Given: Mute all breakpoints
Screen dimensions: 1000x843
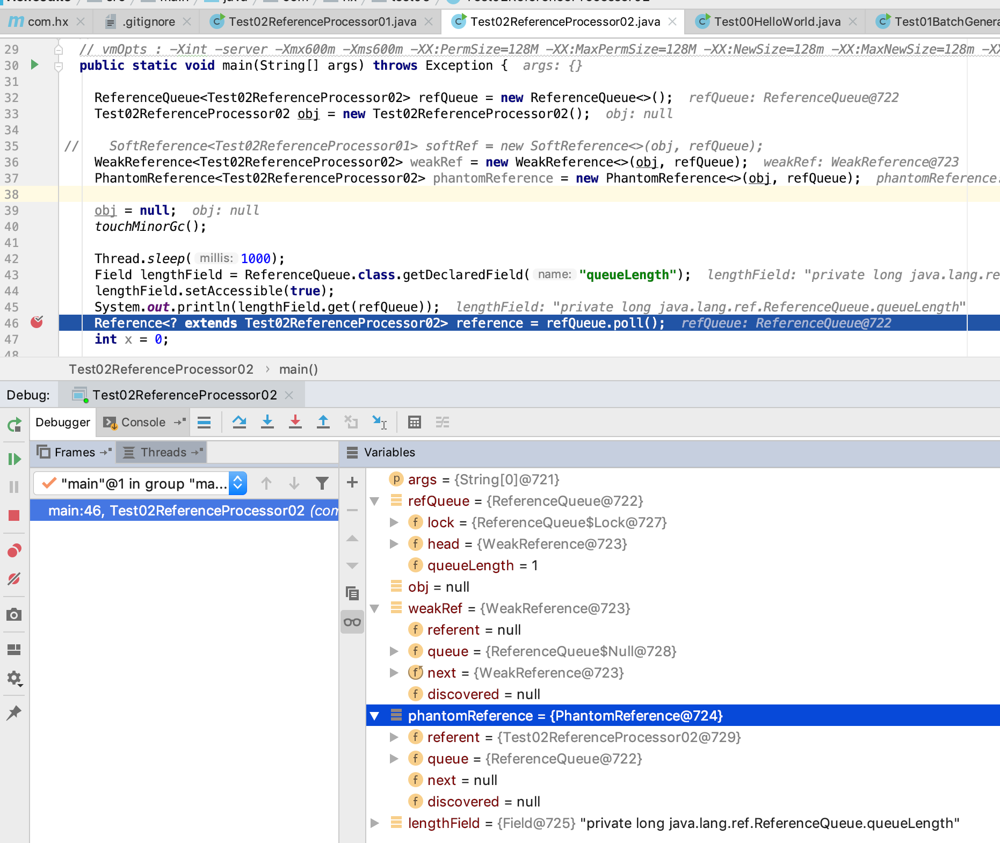Looking at the screenshot, I should [x=15, y=579].
